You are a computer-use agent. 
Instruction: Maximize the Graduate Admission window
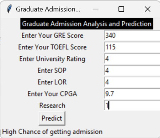tap(121, 9)
